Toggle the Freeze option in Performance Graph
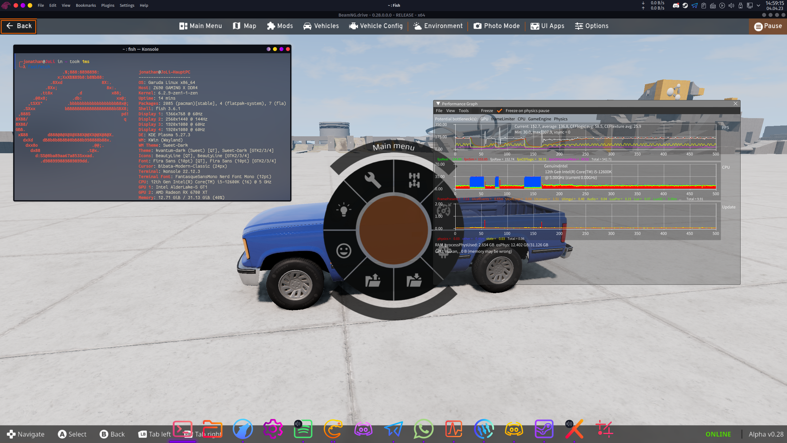 (x=487, y=111)
